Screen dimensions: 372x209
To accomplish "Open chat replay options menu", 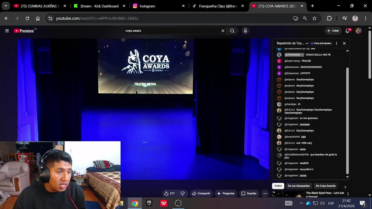I will coord(337,43).
